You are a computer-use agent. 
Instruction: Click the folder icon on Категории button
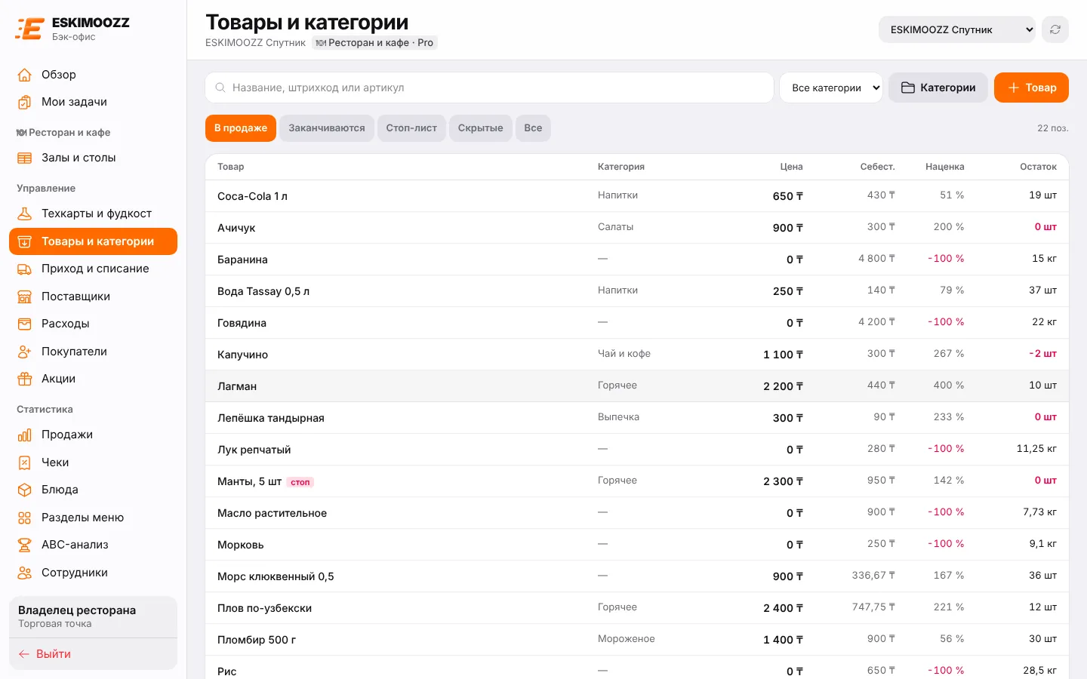tap(908, 88)
